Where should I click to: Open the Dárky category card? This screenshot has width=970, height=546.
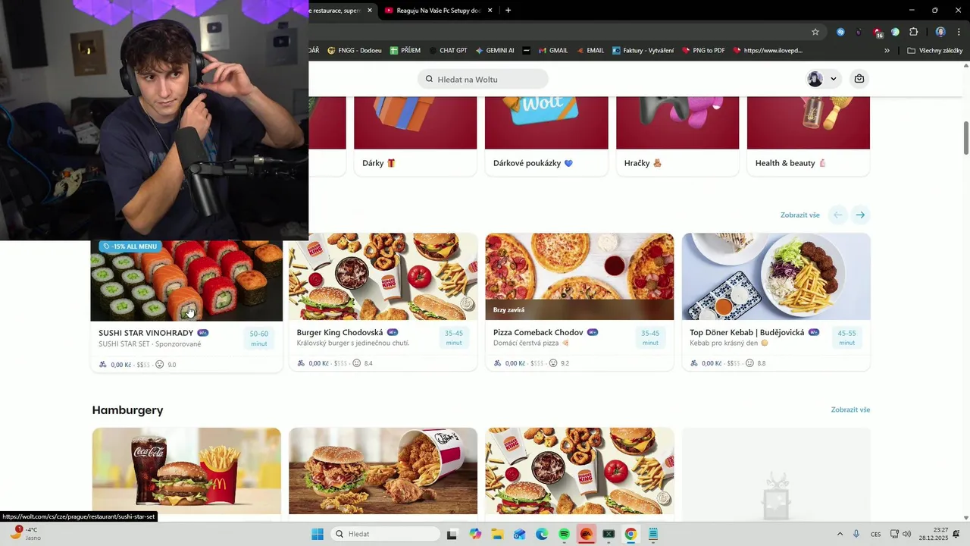click(x=415, y=136)
